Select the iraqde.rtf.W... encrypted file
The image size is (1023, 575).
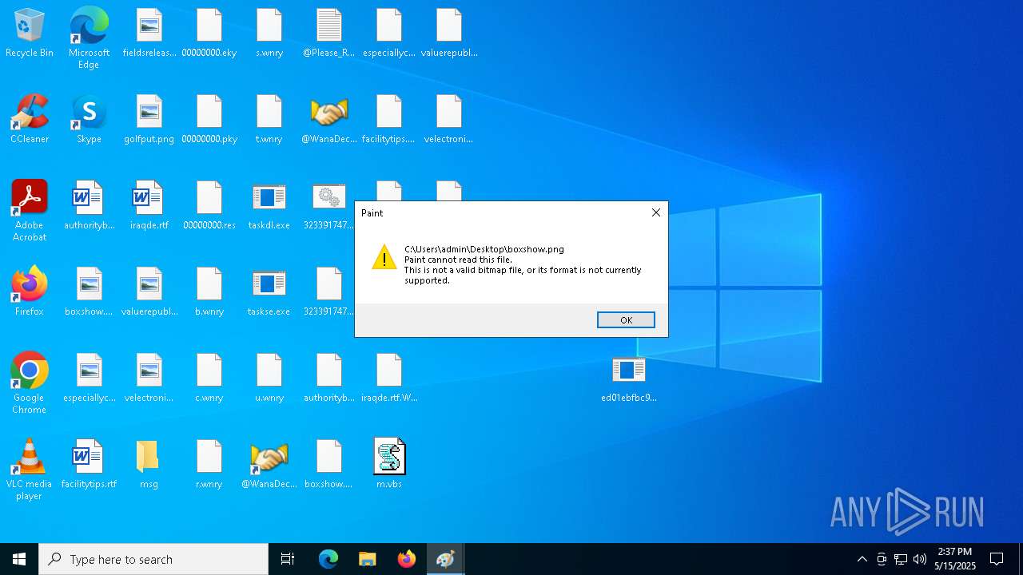click(x=389, y=379)
